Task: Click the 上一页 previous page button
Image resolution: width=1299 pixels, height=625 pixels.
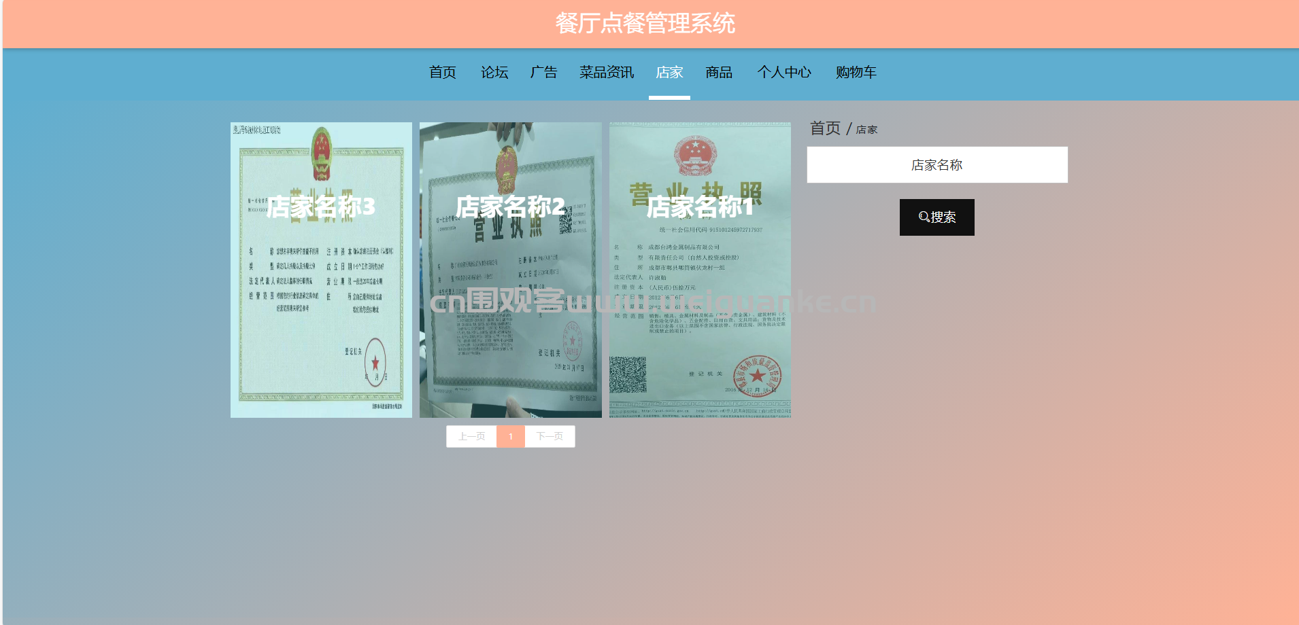Action: tap(471, 436)
